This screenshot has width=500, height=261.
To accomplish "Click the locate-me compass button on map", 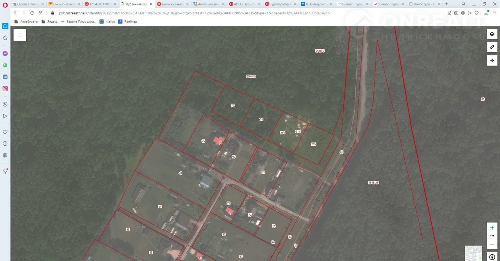I will (492, 60).
